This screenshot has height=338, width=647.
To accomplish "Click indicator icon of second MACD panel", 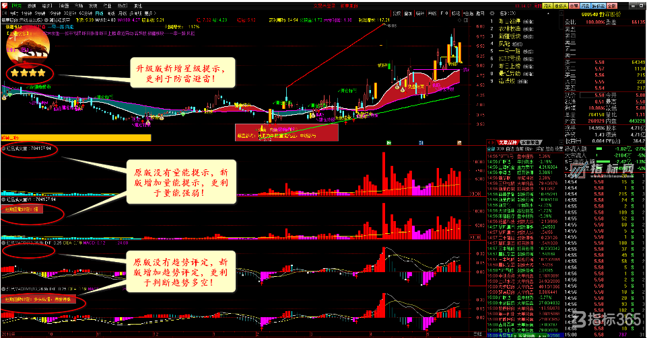I will 4,288.
